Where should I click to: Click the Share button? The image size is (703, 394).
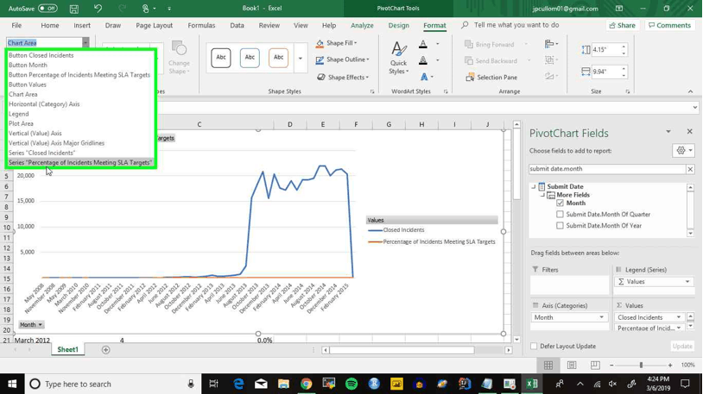pyautogui.click(x=623, y=25)
